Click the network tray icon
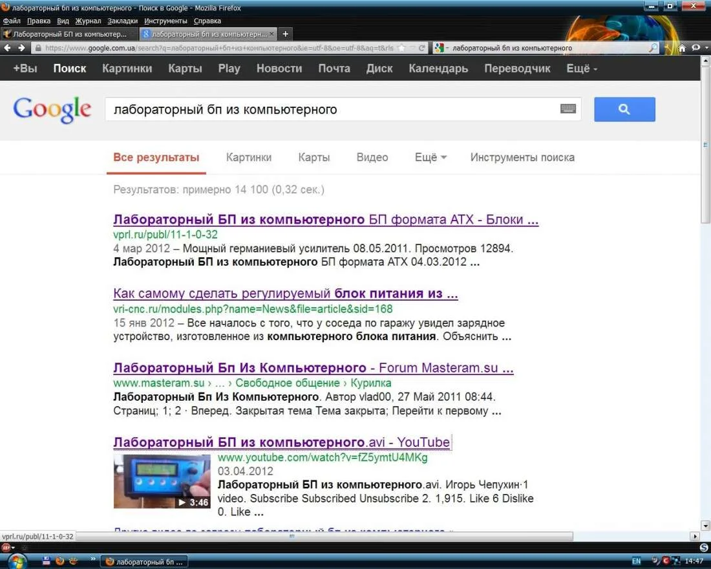The height and width of the screenshot is (569, 711). click(x=676, y=561)
